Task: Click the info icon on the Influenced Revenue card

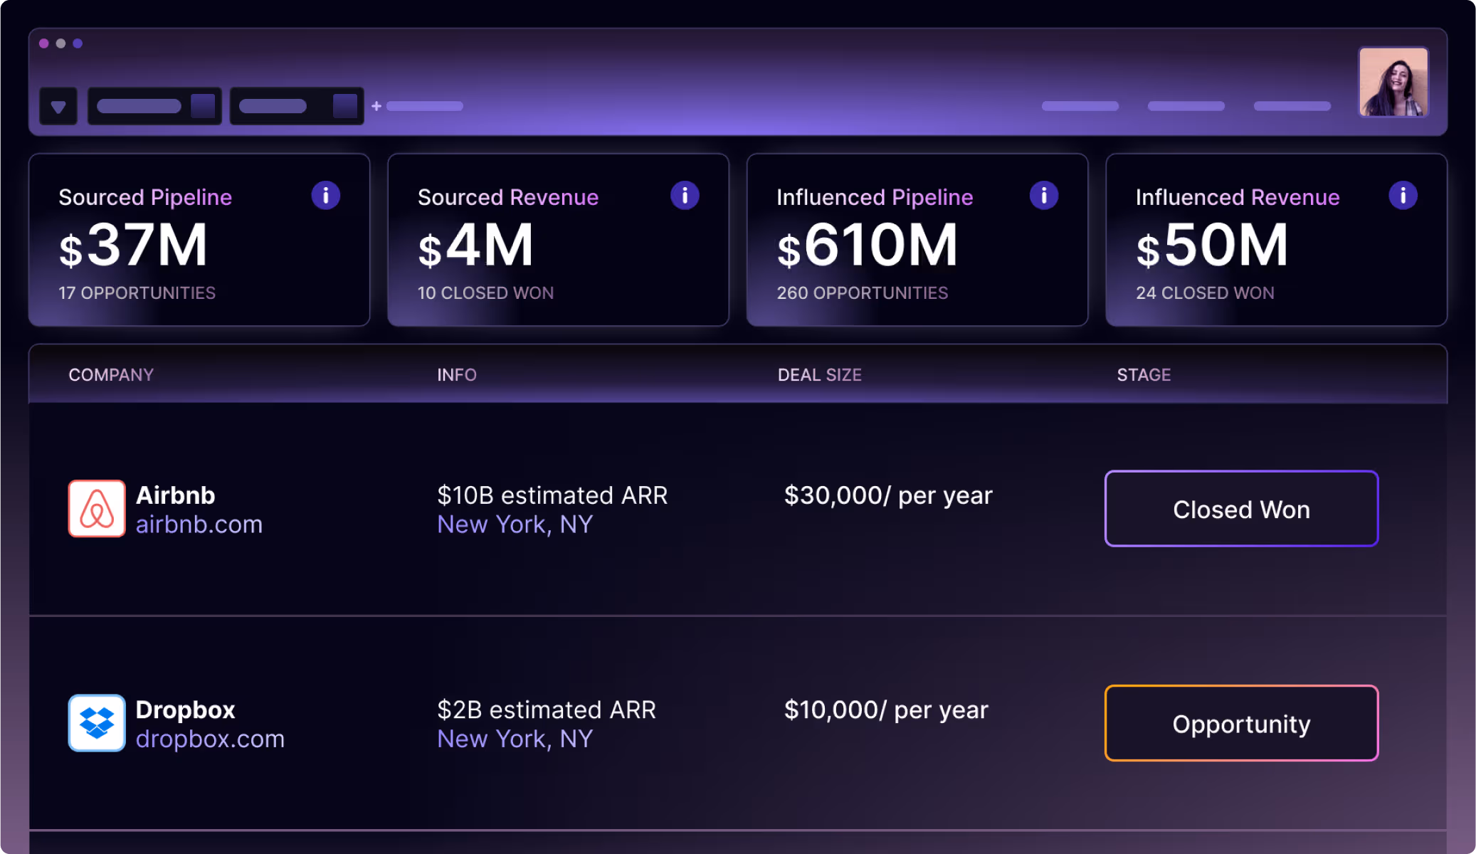Action: [1403, 195]
